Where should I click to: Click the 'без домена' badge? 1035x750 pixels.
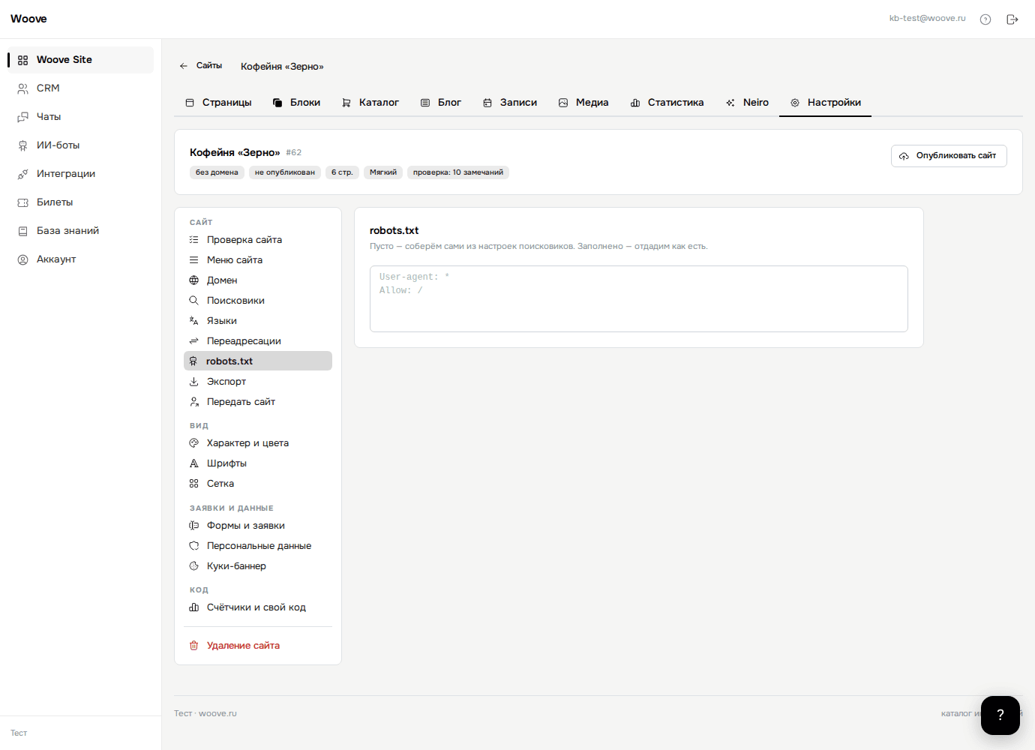point(217,172)
